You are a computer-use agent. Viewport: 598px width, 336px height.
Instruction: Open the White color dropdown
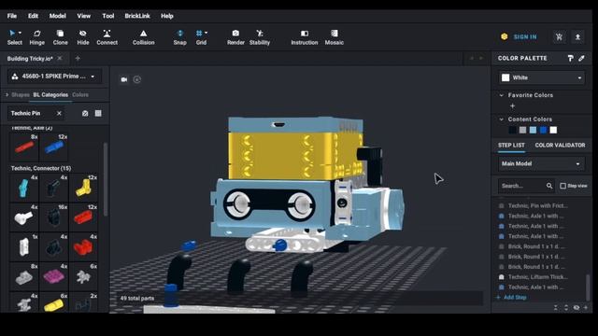[542, 77]
